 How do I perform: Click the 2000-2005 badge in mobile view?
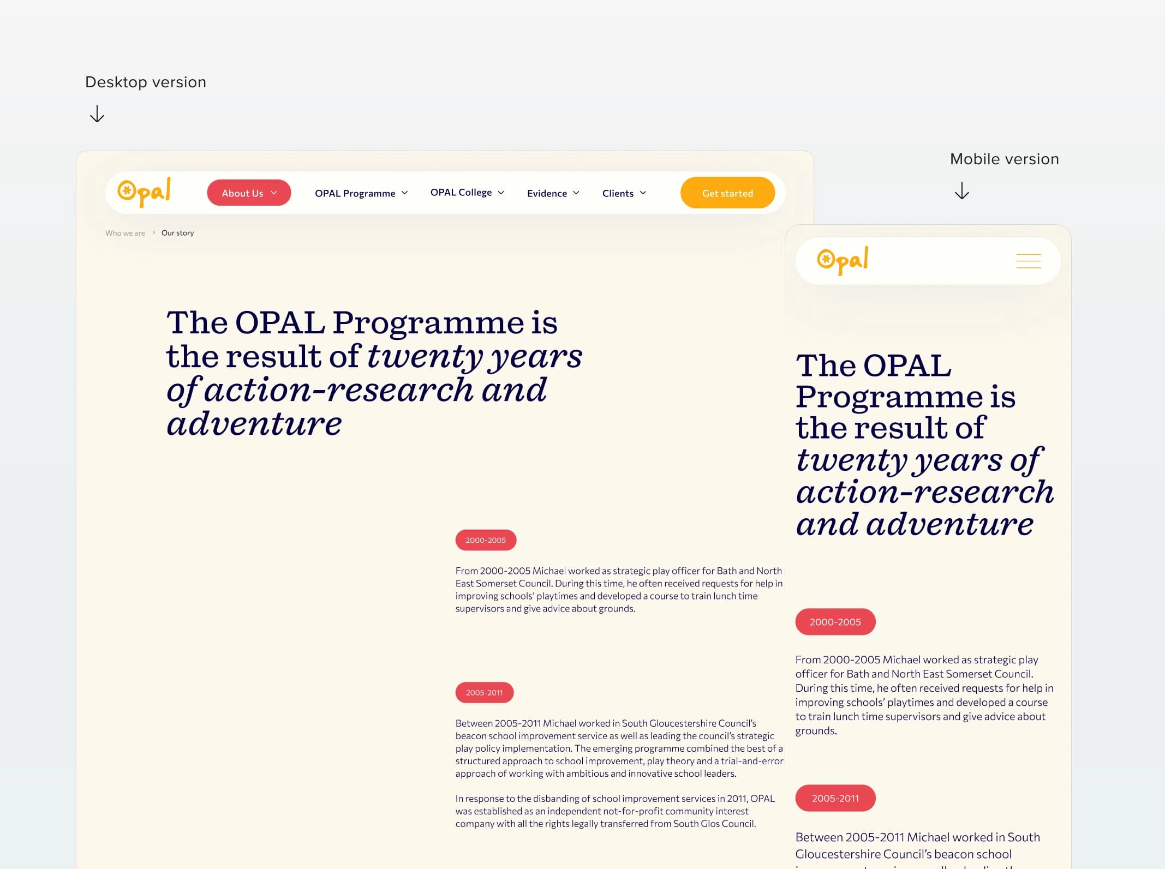click(x=834, y=622)
